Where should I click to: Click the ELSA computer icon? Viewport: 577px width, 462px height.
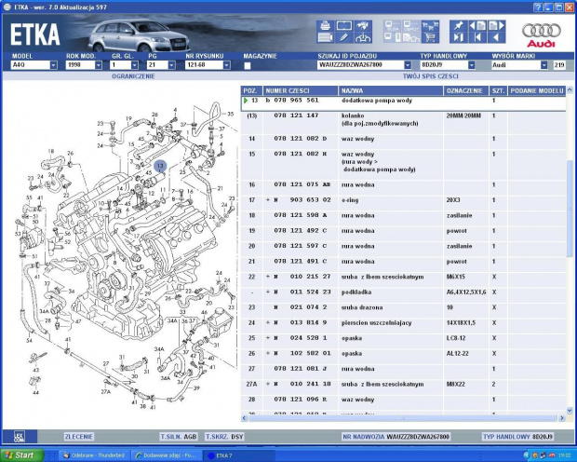(392, 26)
